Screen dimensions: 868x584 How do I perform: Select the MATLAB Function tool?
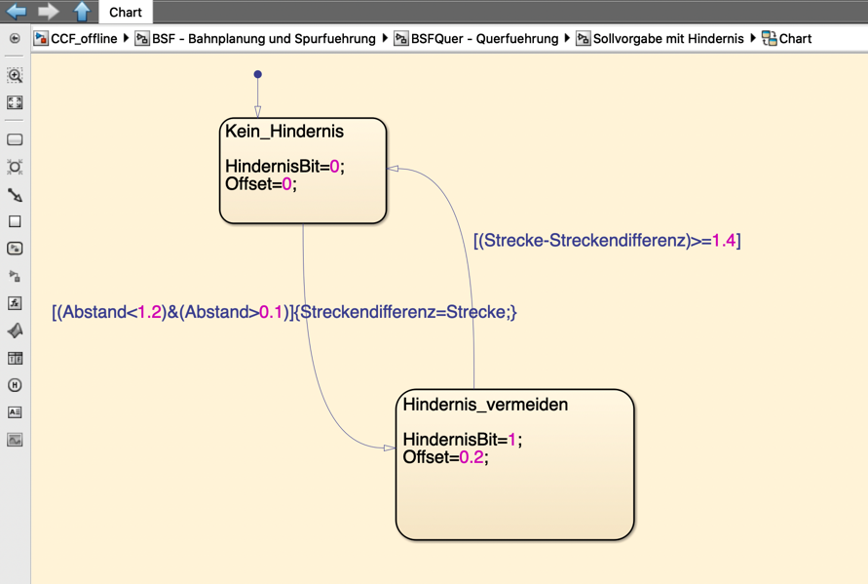pyautogui.click(x=15, y=331)
